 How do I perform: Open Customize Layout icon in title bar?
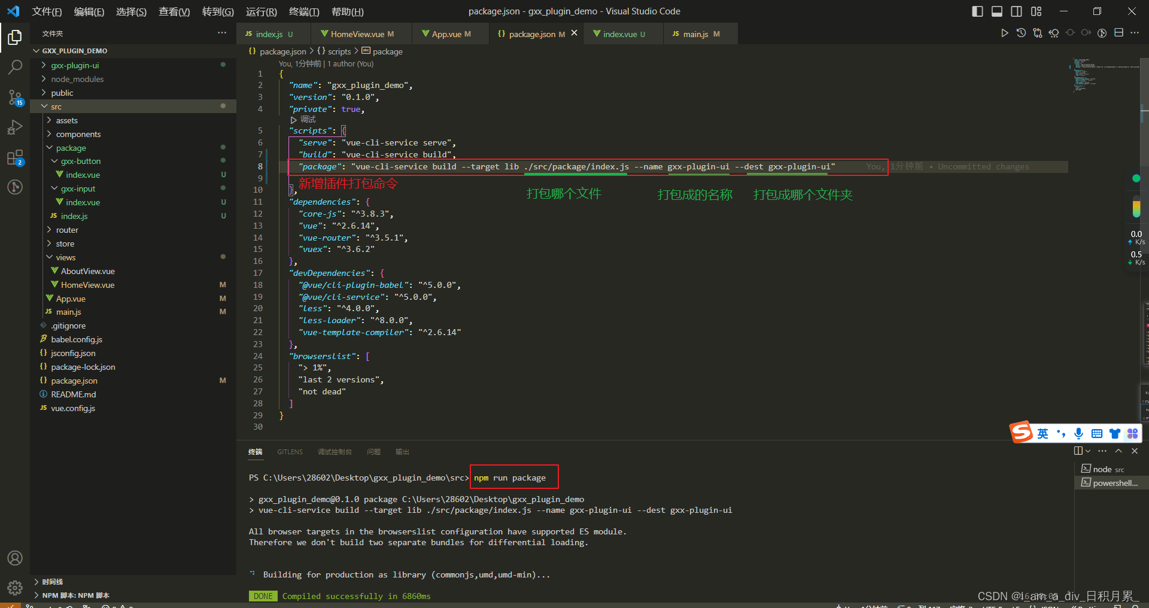(1036, 11)
